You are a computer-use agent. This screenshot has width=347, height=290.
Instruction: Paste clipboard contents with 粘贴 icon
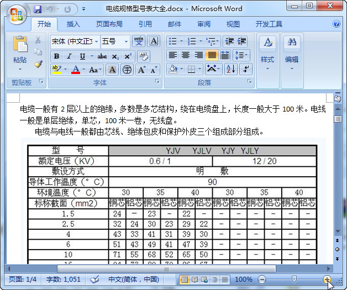[20, 44]
